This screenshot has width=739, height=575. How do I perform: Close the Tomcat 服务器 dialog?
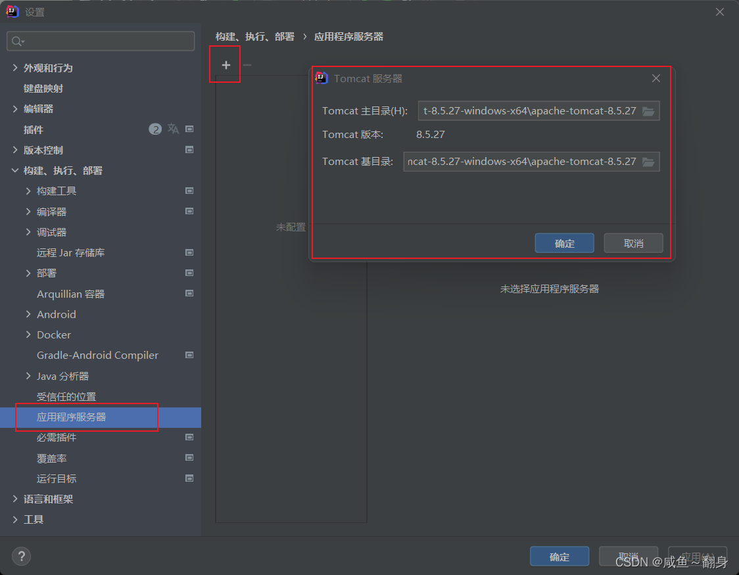[656, 78]
